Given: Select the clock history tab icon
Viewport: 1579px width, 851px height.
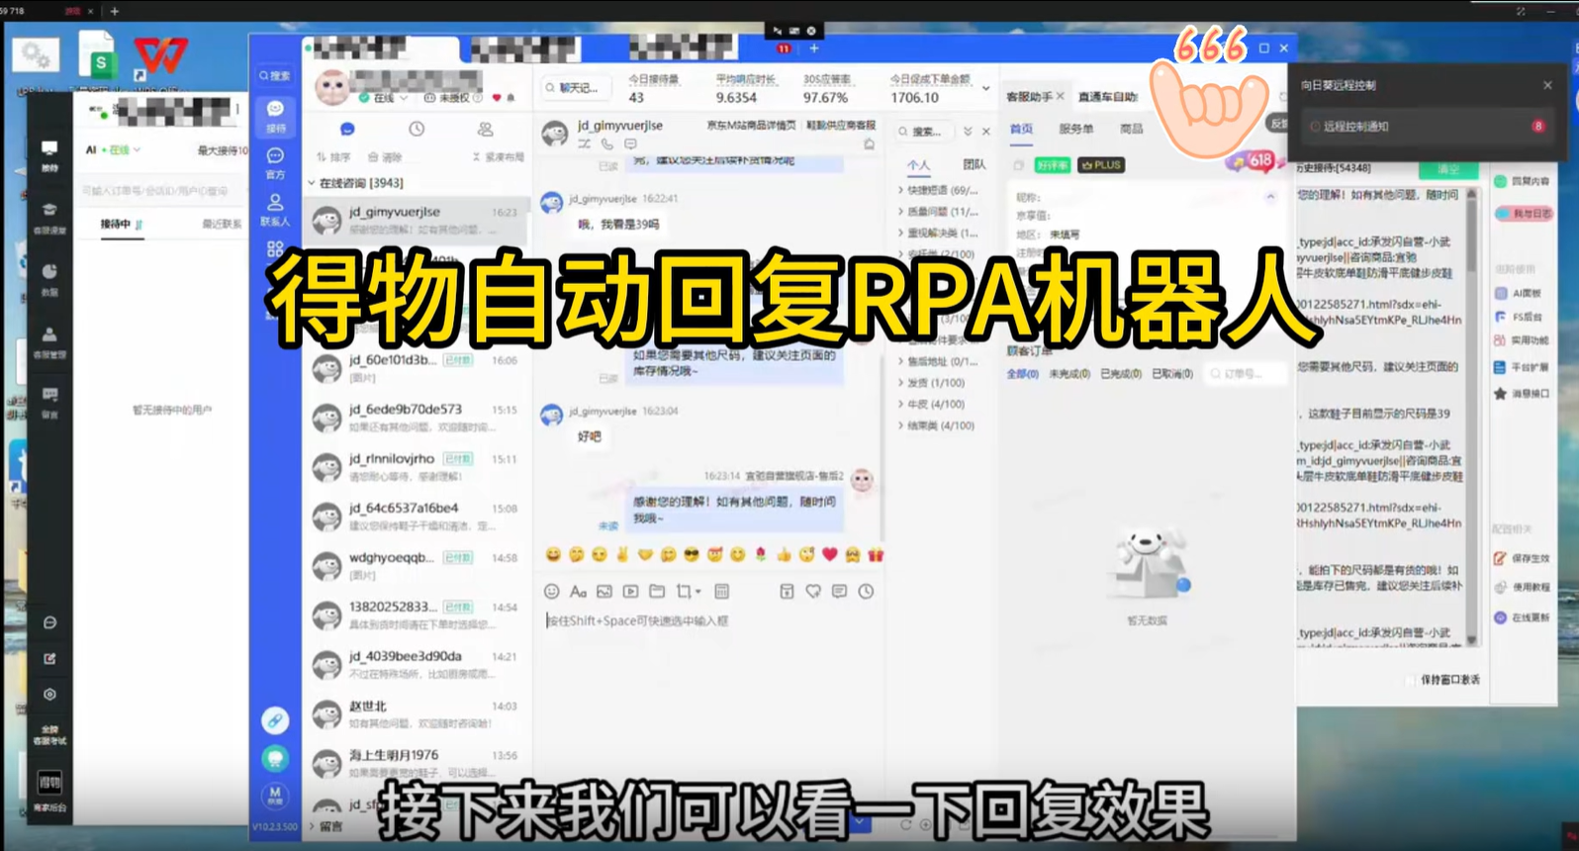Looking at the screenshot, I should (x=417, y=129).
